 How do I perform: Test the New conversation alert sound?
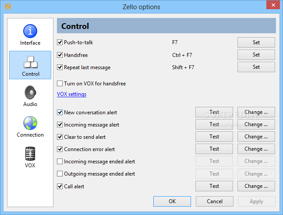pos(214,112)
